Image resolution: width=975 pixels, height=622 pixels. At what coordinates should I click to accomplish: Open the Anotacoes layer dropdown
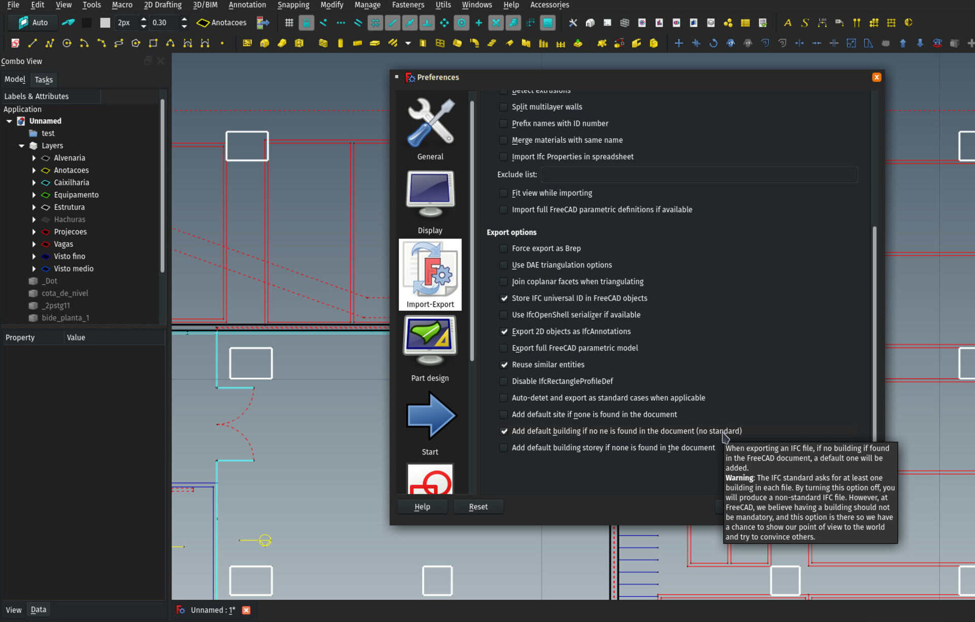coord(222,23)
